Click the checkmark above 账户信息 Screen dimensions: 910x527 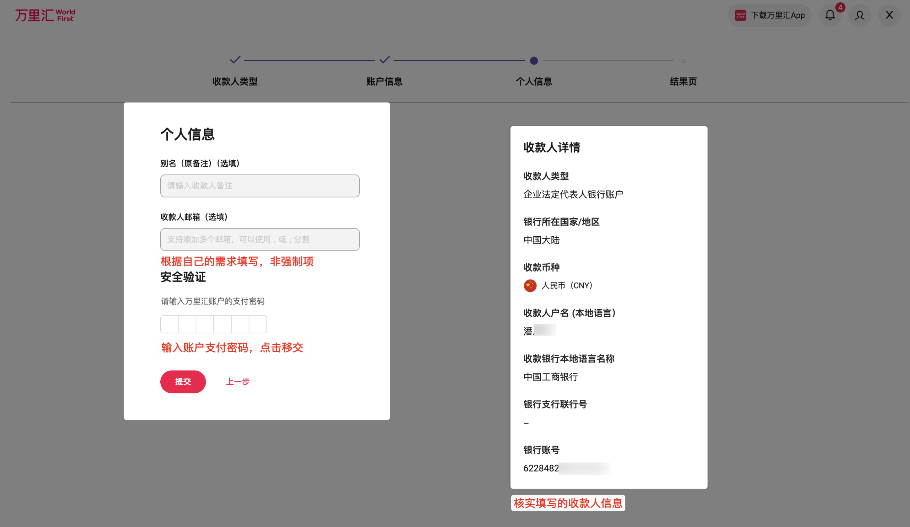tap(385, 60)
